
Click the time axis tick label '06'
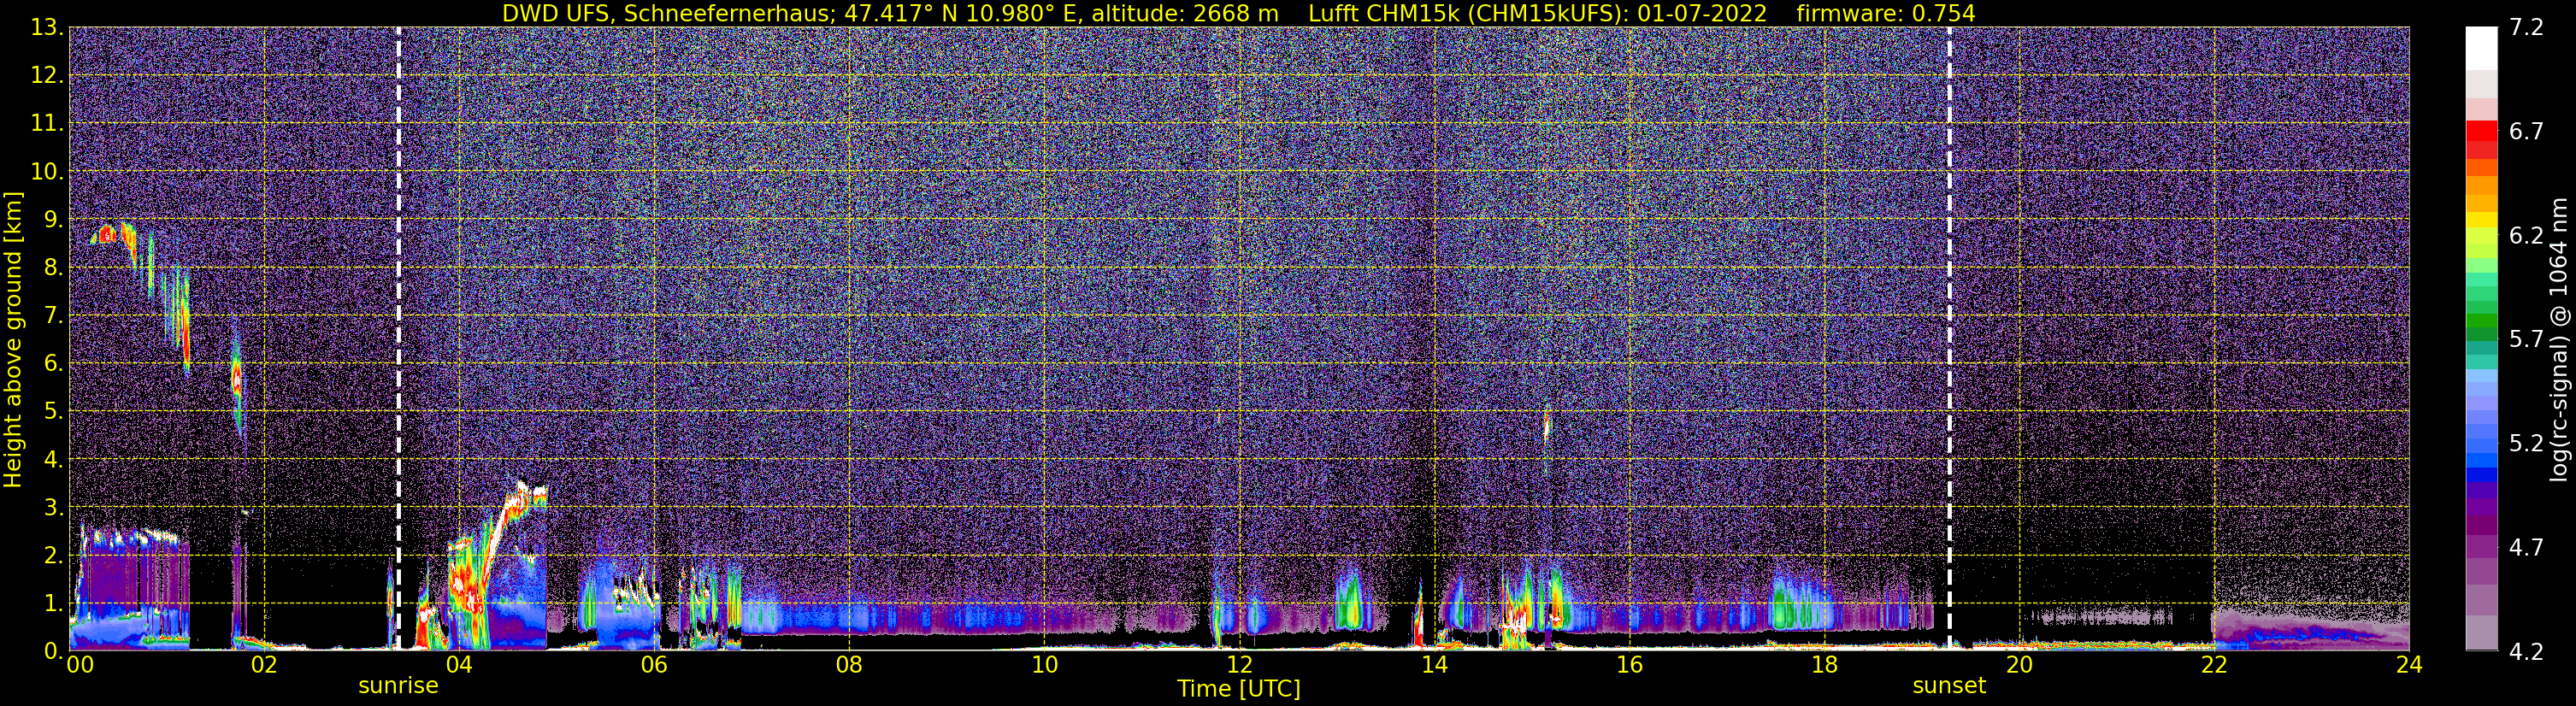coord(654,665)
